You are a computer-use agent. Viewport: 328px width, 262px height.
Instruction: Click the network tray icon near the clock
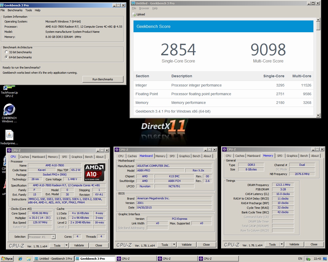tap(308, 259)
